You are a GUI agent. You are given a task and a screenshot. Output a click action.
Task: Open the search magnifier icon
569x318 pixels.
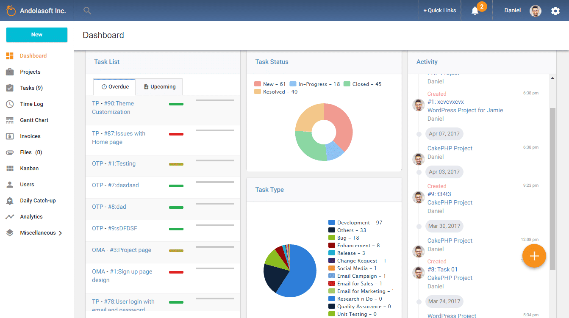coord(87,11)
